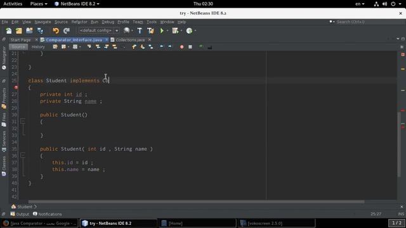Toggle the Bookmark icon
Screen dimensions: 406x228
coord(151,47)
